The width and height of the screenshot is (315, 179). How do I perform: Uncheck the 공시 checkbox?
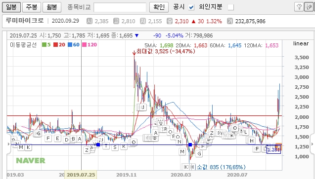point(191,7)
